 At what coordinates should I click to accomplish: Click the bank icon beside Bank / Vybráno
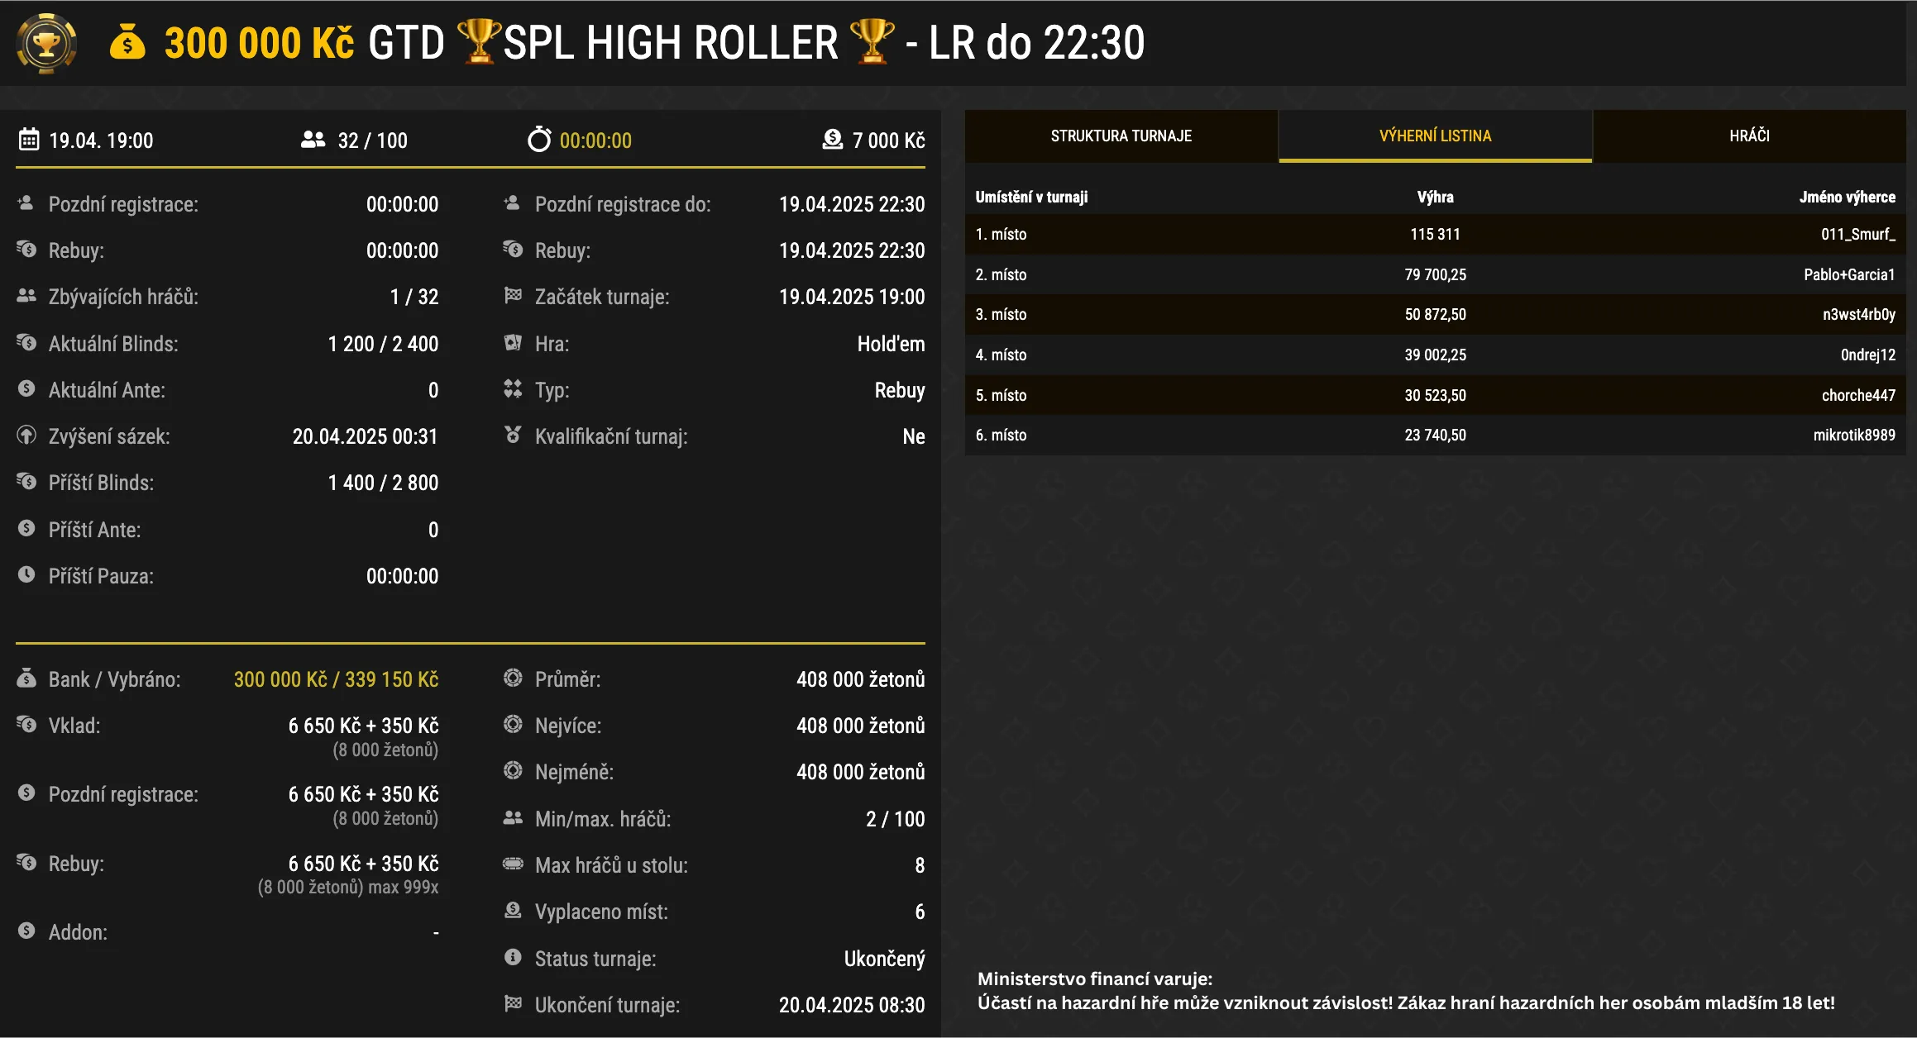click(25, 679)
